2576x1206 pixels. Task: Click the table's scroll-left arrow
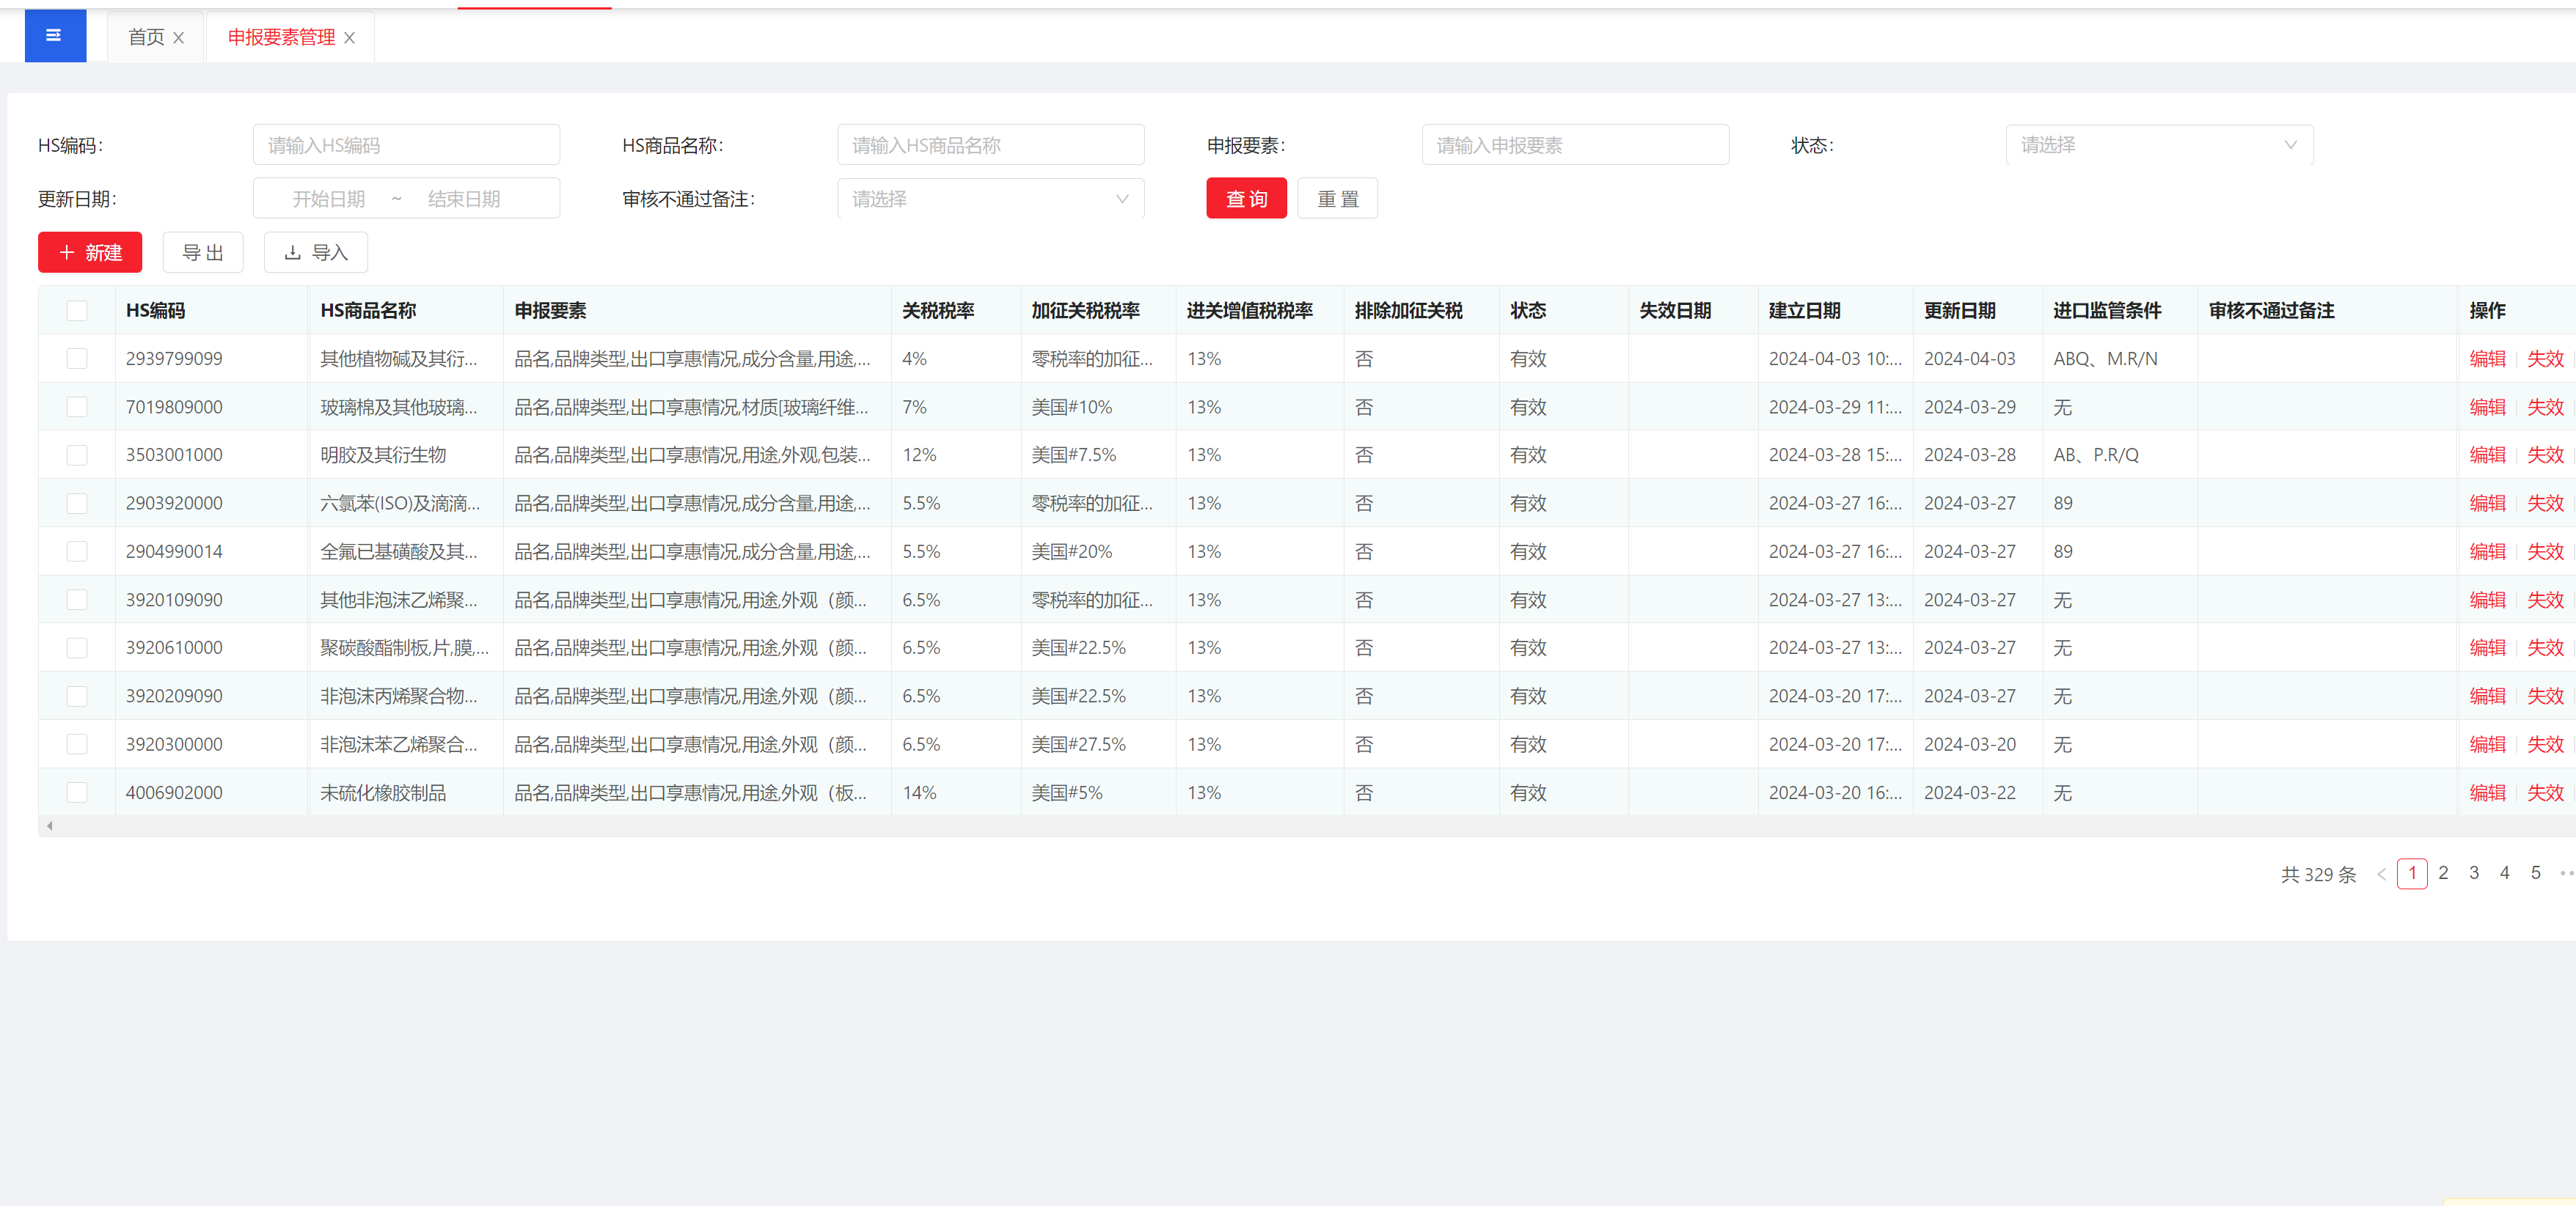coord(50,826)
